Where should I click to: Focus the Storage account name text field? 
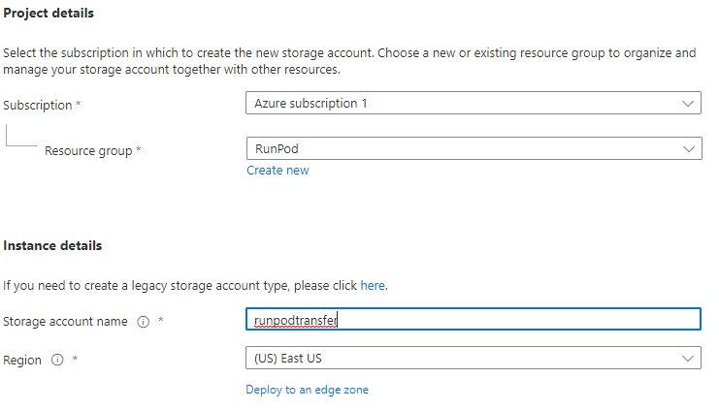click(473, 320)
